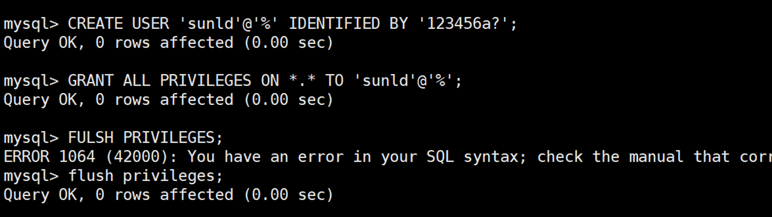772x217 pixels.
Task: Click (0.00 sec) in last result line
Action: pos(289,195)
